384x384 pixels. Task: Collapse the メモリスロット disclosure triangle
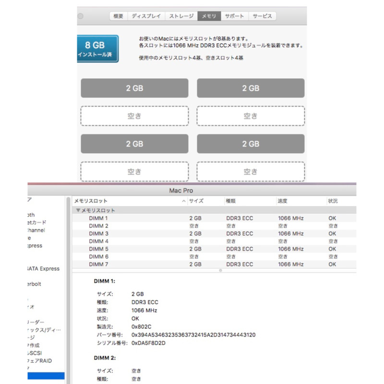pos(78,210)
